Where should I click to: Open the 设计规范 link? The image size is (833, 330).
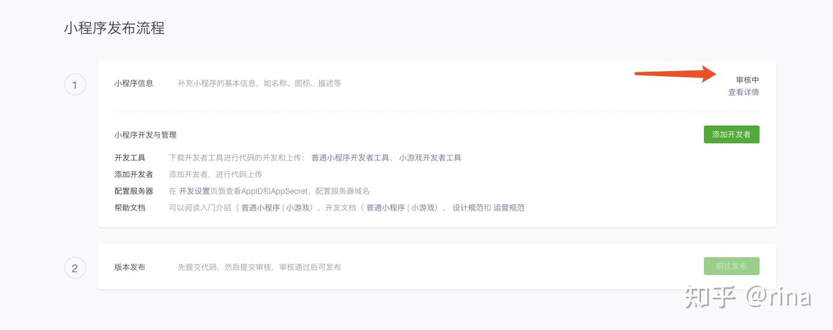coord(467,208)
